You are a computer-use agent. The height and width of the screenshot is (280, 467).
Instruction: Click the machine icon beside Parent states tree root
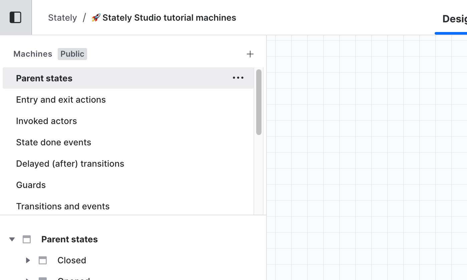(x=27, y=239)
